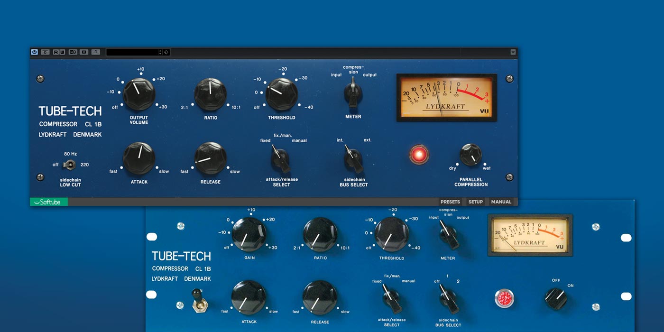Click the Lydkraft VU meter on Softube plugin
The height and width of the screenshot is (332, 664).
coord(446,97)
